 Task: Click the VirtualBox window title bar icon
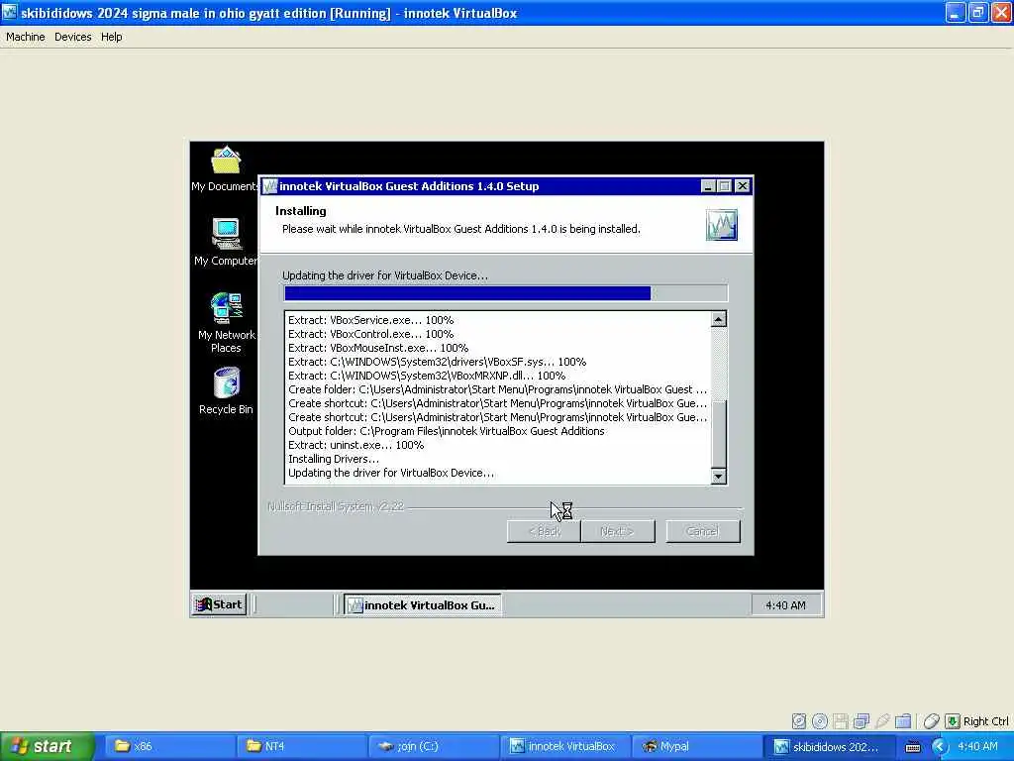[9, 12]
